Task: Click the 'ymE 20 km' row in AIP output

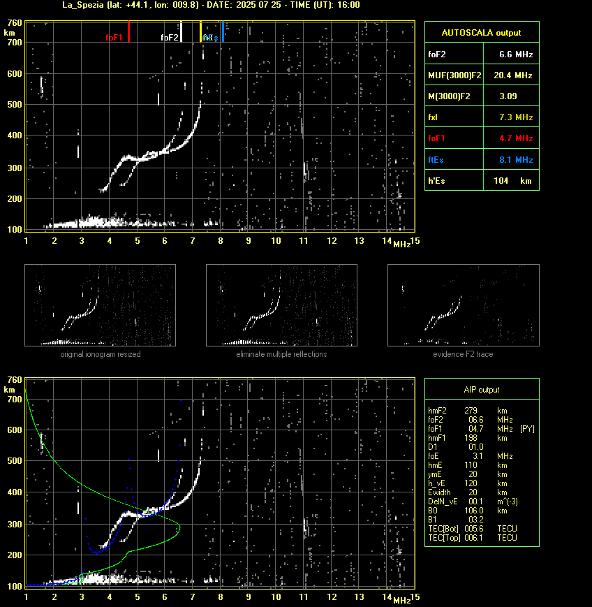Action: tap(468, 474)
